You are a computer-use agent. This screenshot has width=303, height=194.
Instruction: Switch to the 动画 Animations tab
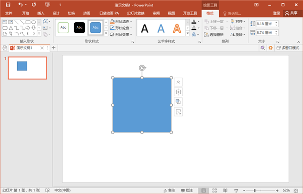[86, 13]
